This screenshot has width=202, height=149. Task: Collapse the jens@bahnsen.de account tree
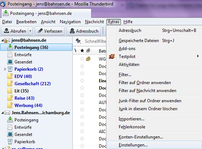[3, 41]
